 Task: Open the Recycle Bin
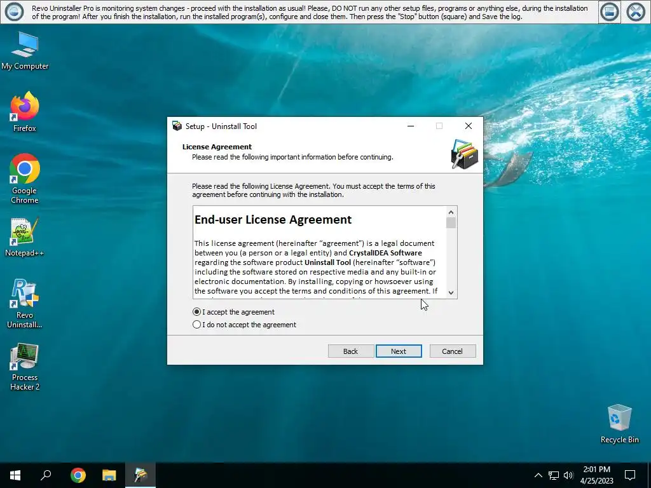pos(619,424)
